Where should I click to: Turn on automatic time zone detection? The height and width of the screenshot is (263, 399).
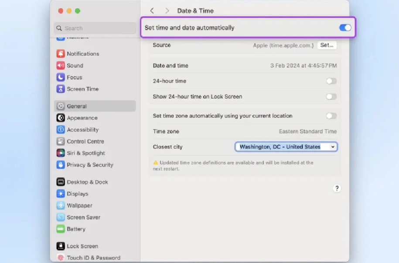tap(331, 116)
